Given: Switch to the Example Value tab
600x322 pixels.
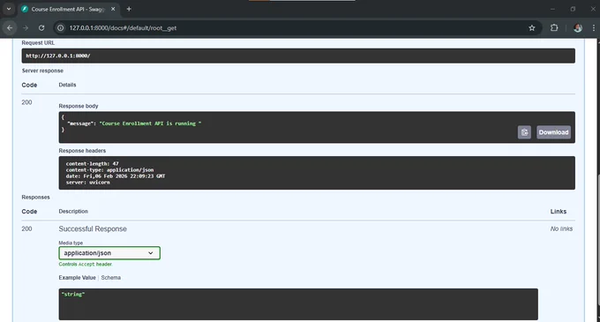Looking at the screenshot, I should tap(77, 278).
